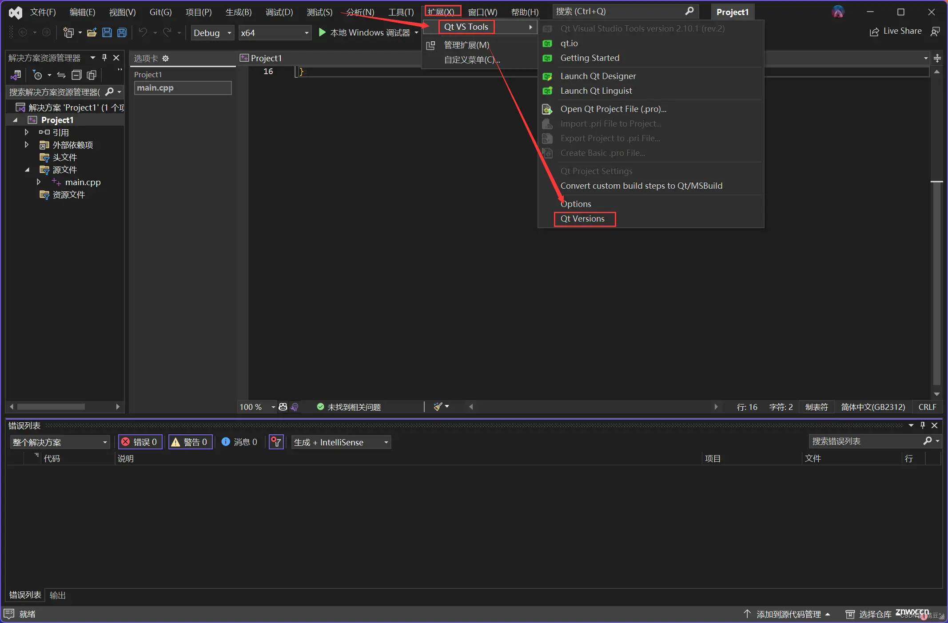Click the code cleanup broom icon
Viewport: 948px width, 623px height.
(438, 407)
